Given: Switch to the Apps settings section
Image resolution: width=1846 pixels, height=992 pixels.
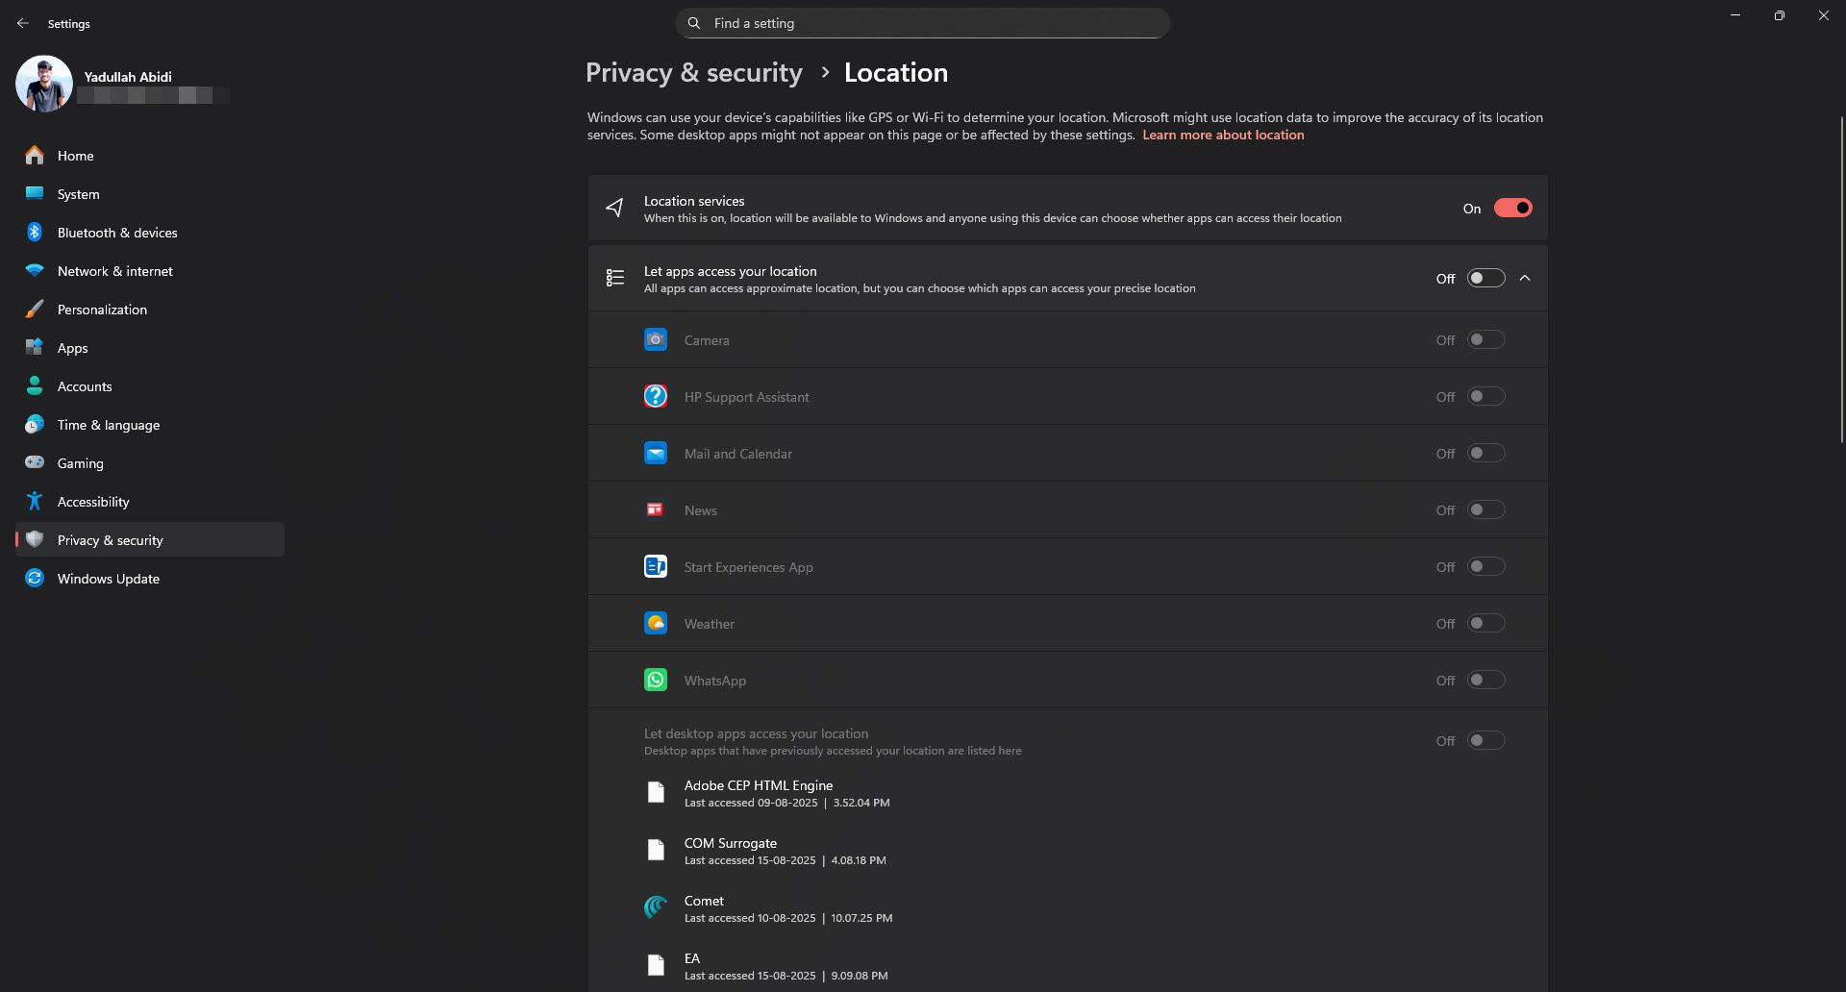Looking at the screenshot, I should coord(72,348).
